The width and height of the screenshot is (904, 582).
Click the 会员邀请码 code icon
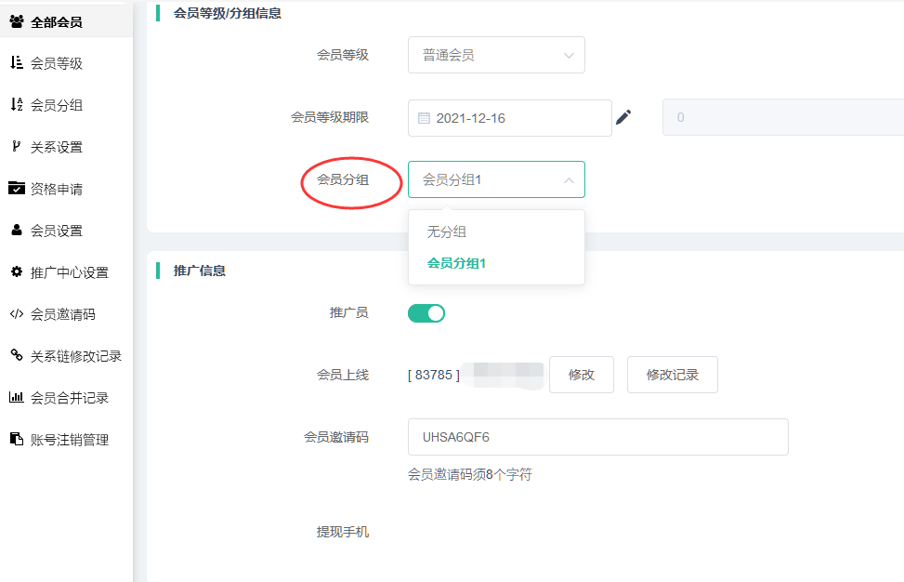click(x=17, y=314)
